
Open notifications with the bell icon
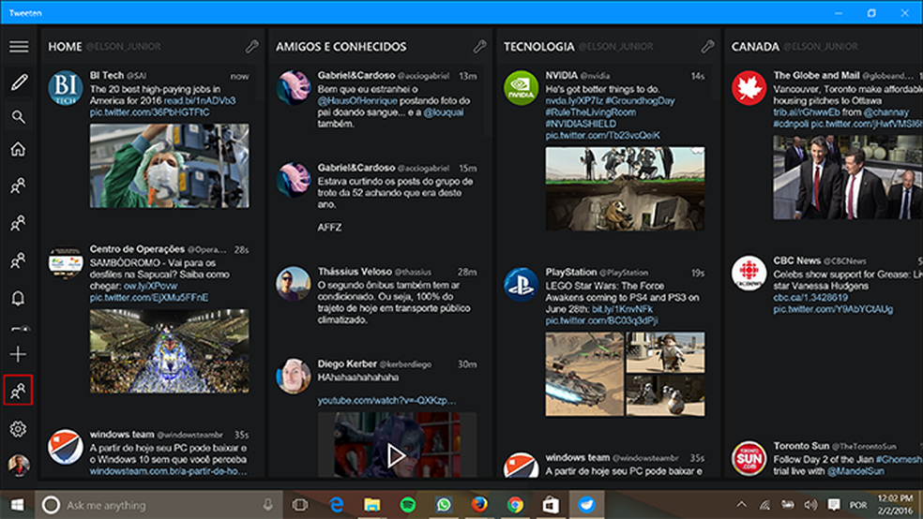(x=18, y=298)
